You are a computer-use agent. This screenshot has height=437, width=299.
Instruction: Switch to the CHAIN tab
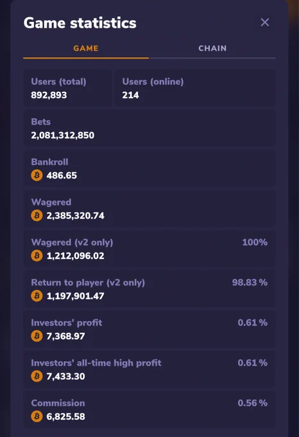tap(212, 48)
